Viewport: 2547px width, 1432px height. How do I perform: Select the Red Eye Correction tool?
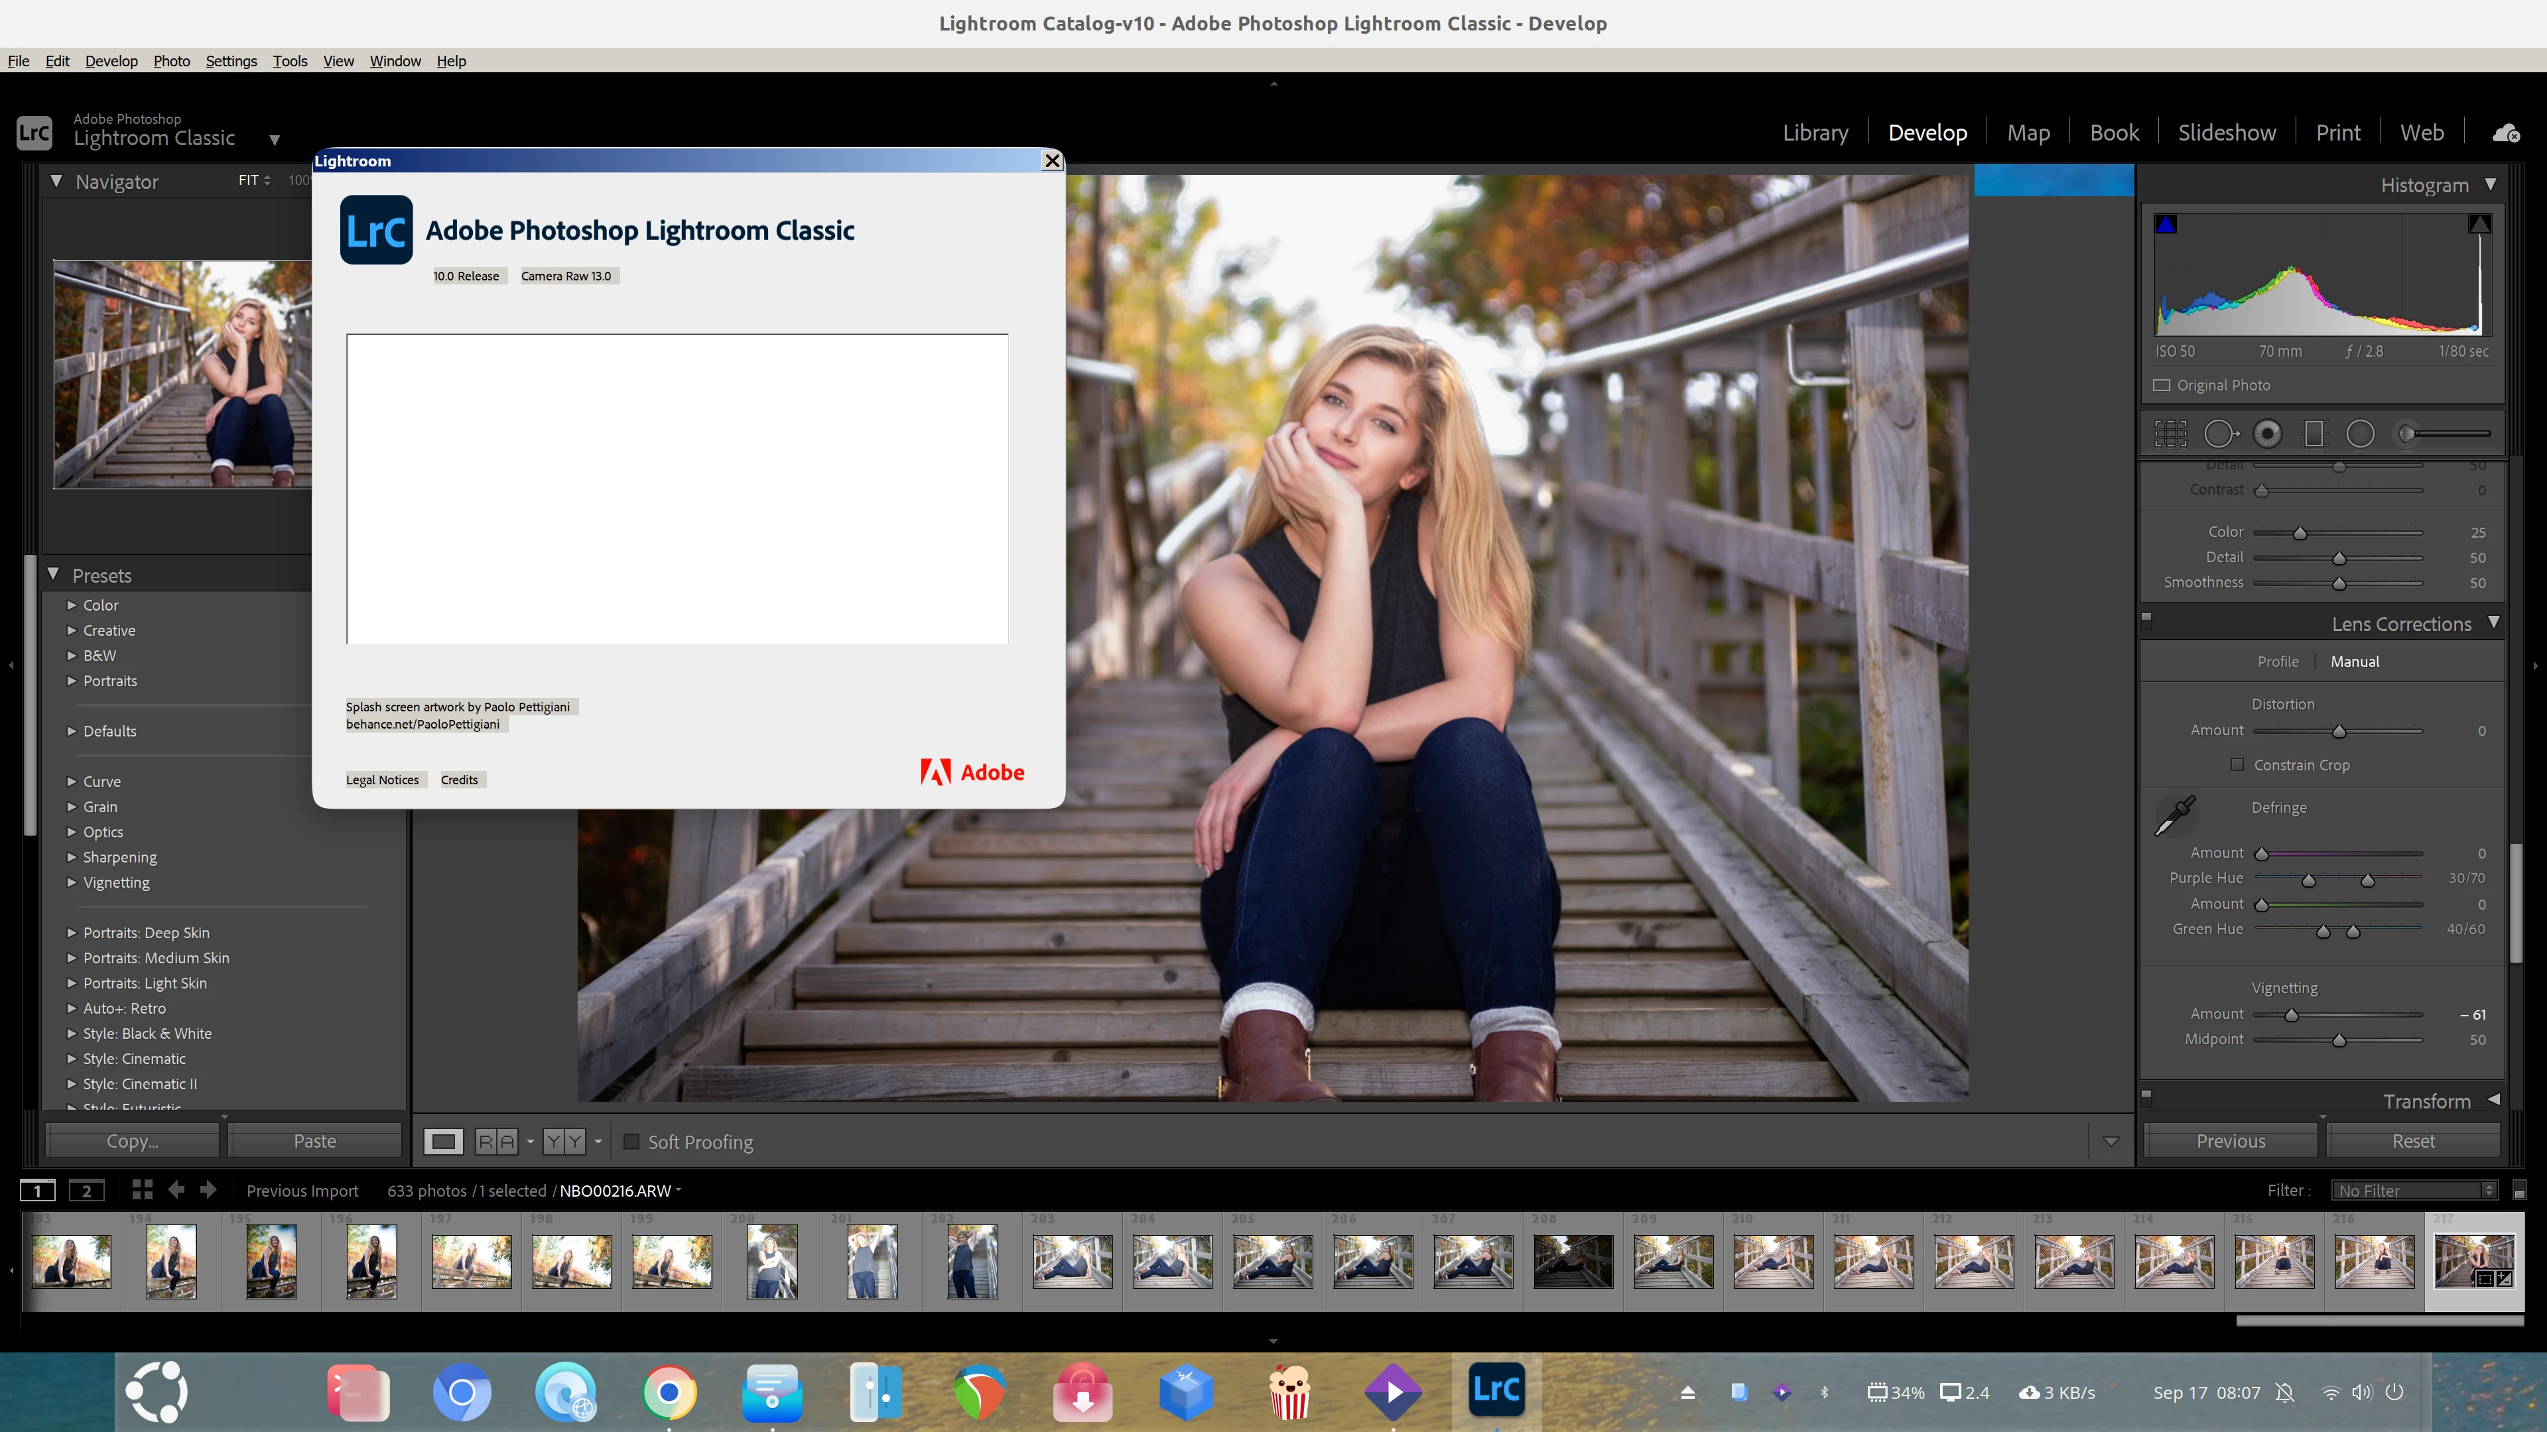2267,434
